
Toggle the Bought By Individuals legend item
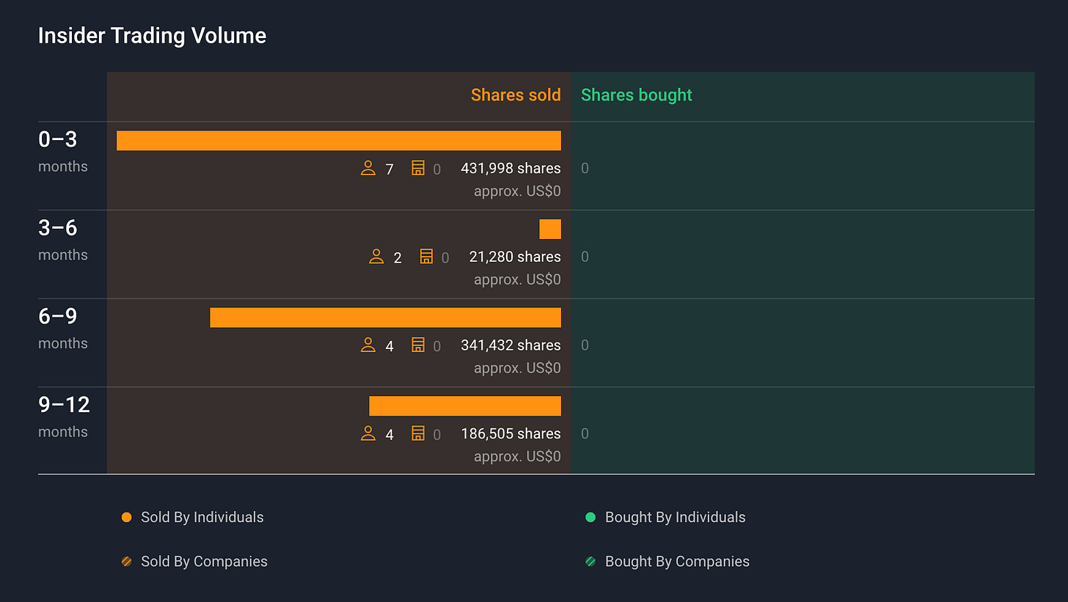665,517
